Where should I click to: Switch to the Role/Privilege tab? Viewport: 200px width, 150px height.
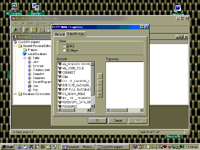point(76,34)
